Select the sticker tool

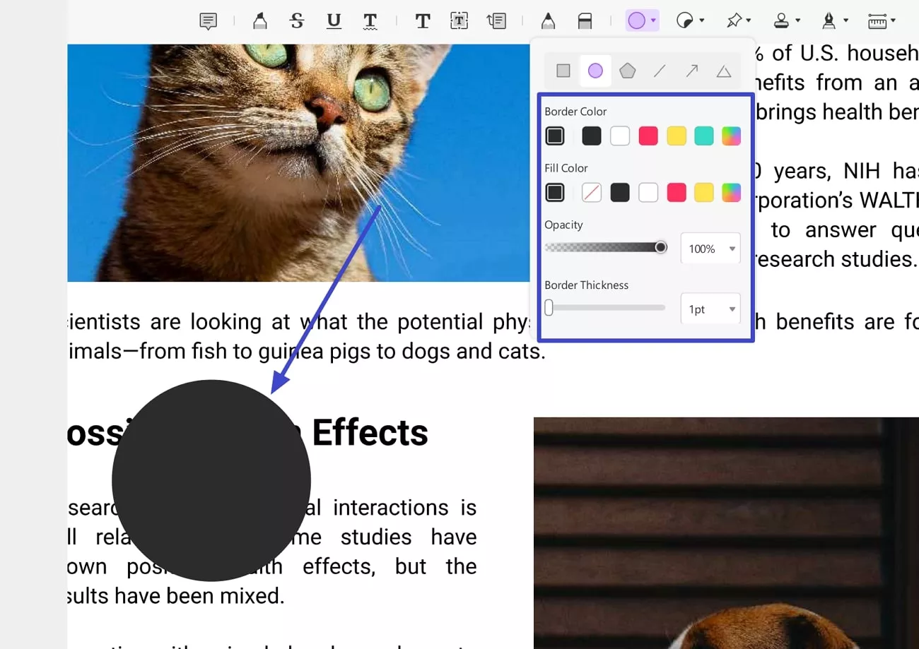click(684, 21)
